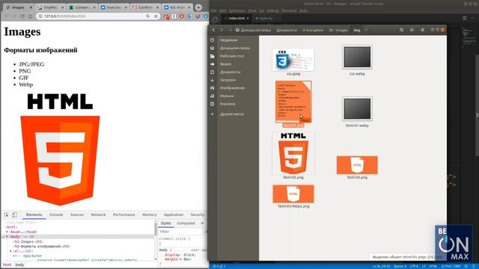Click the DevTools inspect element picker icon
Screen dimensions: 479x269
(6, 214)
